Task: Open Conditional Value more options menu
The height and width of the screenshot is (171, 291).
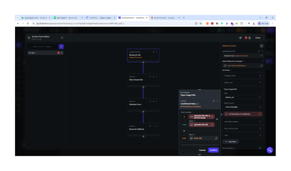Action: 217,101
